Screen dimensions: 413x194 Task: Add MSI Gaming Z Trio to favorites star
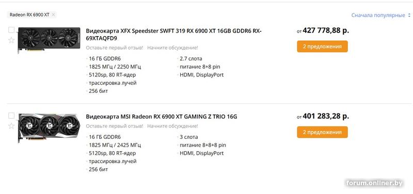pos(11,126)
